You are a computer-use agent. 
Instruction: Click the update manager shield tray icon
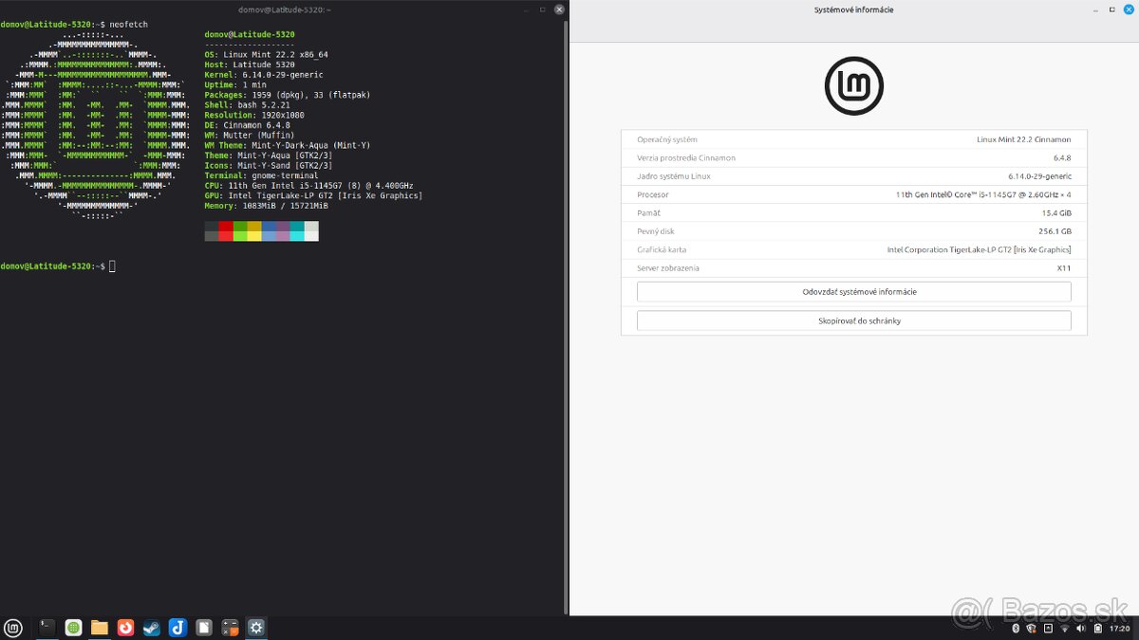click(x=1031, y=629)
